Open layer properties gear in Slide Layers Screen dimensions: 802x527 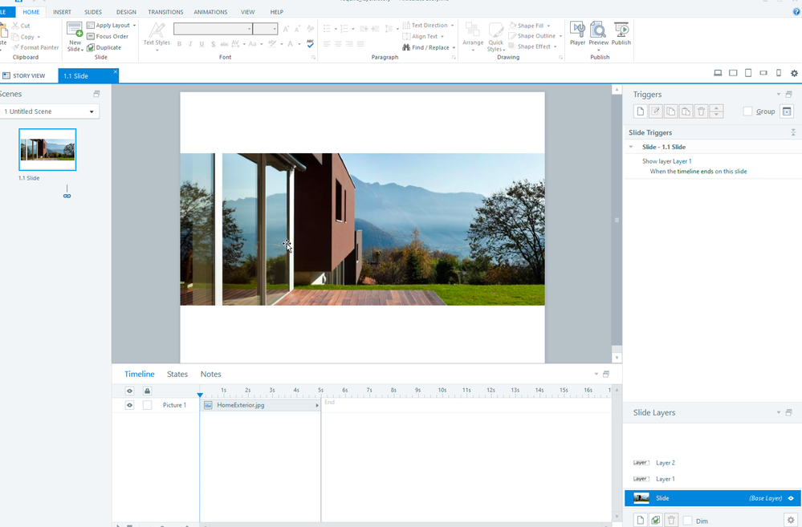click(790, 520)
